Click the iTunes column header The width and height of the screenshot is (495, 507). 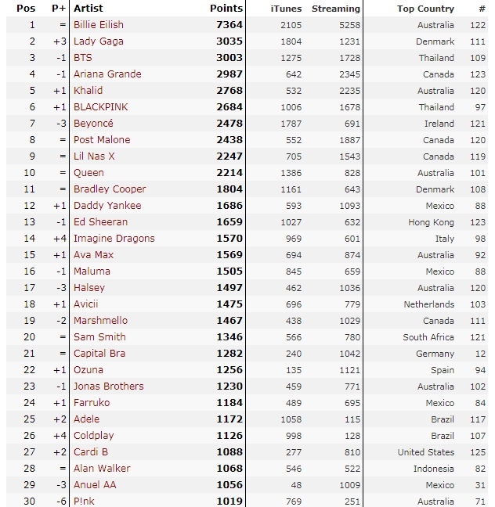(286, 9)
